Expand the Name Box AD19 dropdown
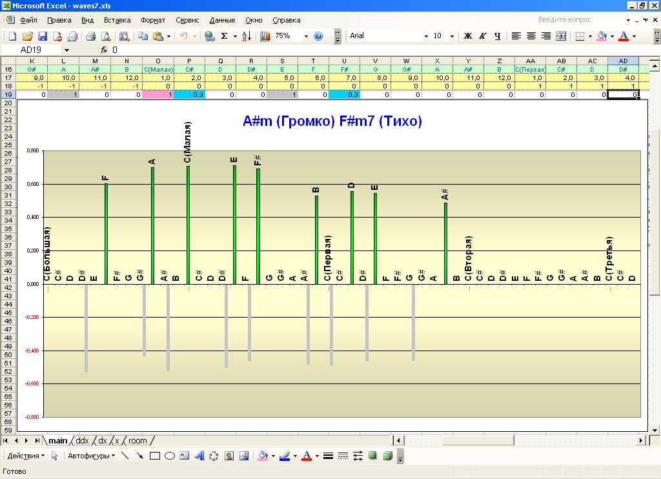The image size is (661, 479). (x=66, y=50)
